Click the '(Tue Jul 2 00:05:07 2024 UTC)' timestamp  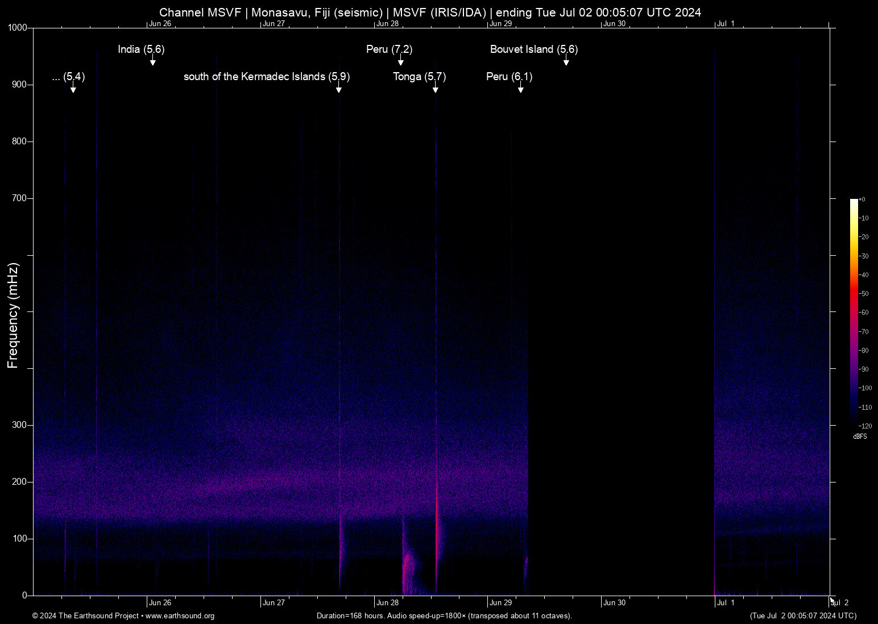point(803,616)
